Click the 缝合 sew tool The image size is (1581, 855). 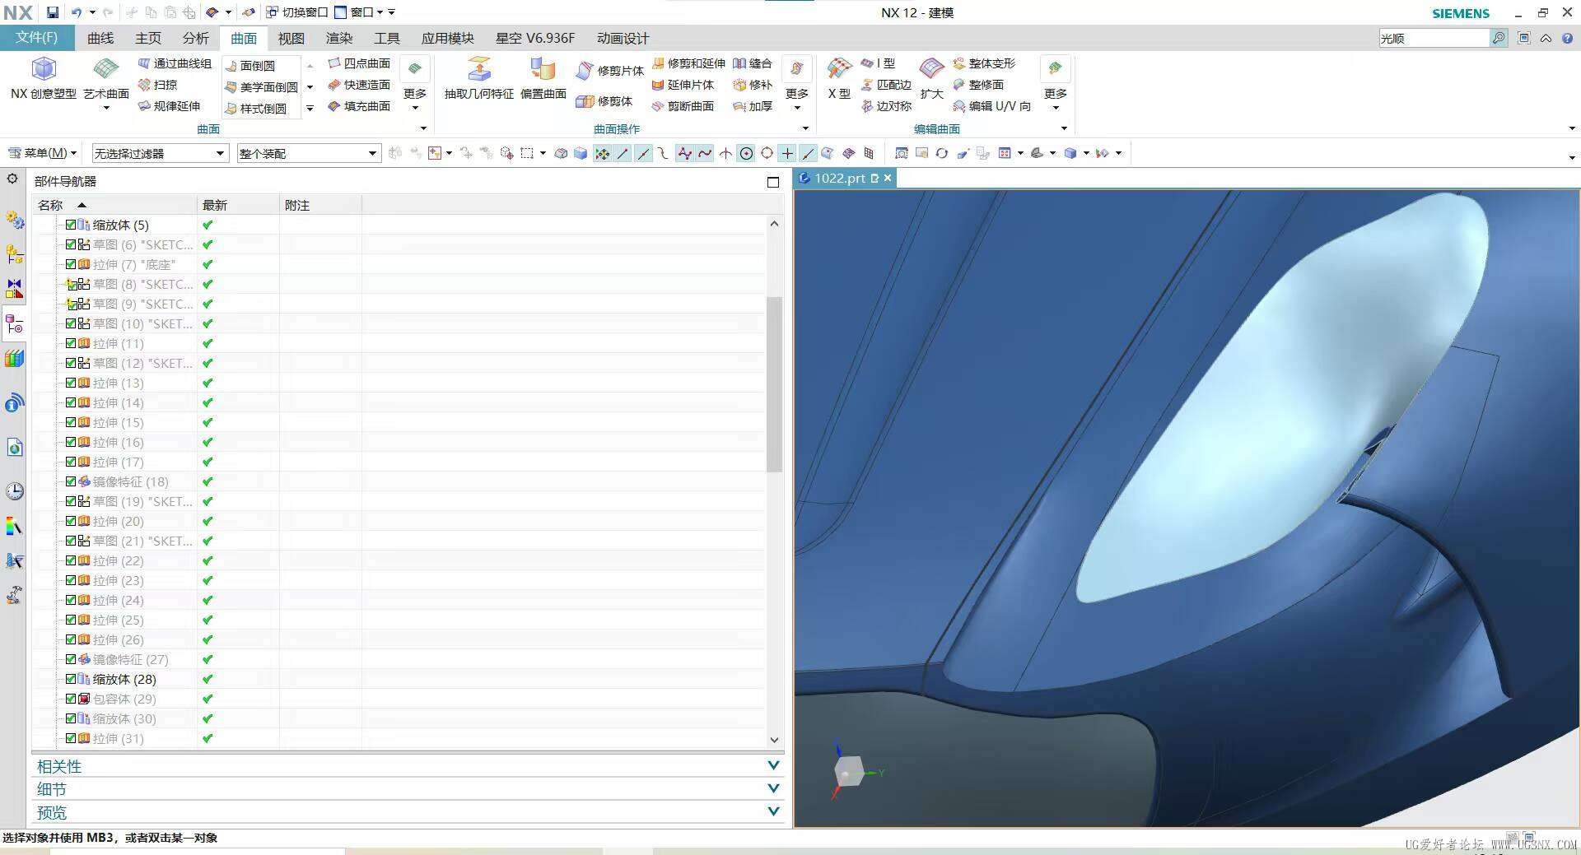752,63
